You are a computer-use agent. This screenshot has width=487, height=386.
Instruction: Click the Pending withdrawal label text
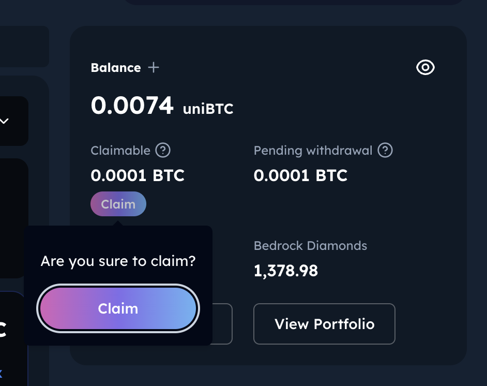[313, 151]
